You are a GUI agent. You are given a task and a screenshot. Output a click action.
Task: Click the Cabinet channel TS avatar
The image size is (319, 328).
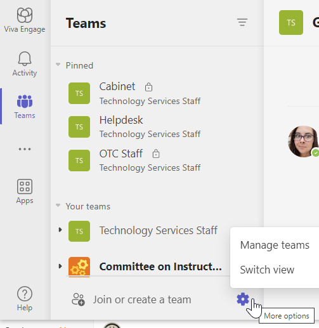point(79,93)
